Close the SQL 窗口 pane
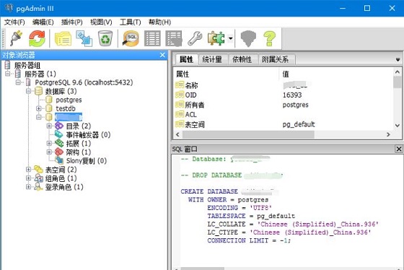 [x=398, y=149]
